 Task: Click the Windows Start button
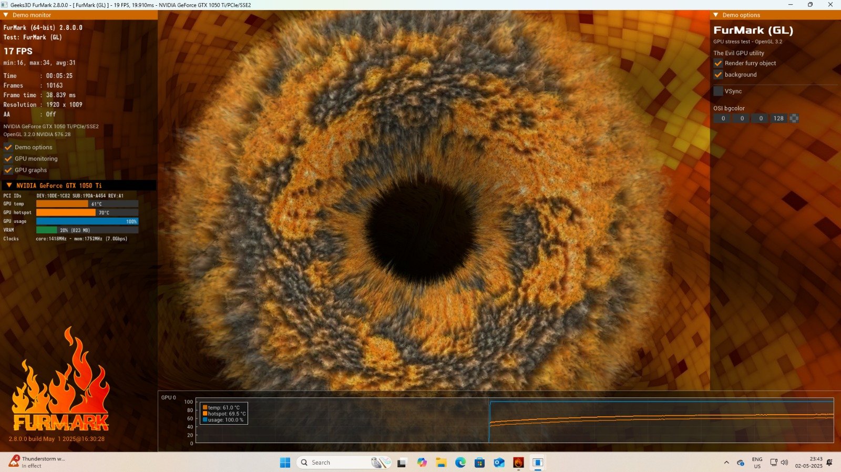(x=285, y=463)
